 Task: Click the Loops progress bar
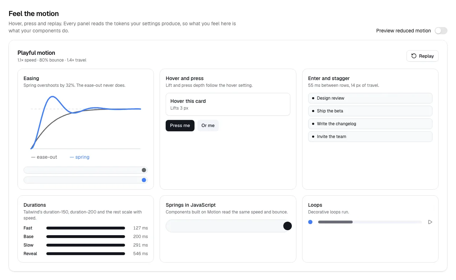pyautogui.click(x=370, y=222)
